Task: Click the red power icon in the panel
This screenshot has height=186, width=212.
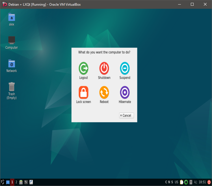Action: pos(209,182)
